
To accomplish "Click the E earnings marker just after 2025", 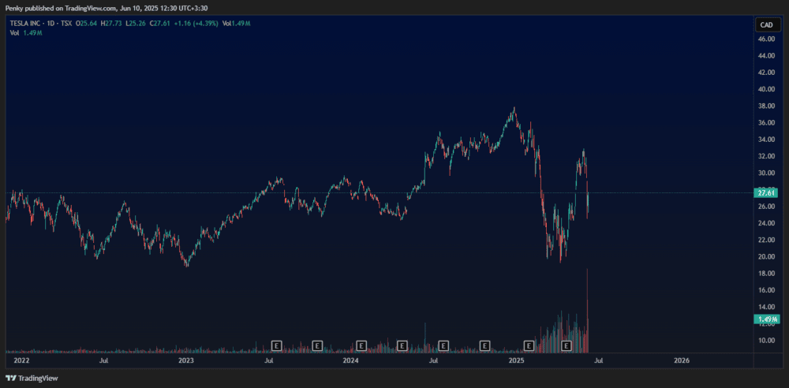I will click(529, 345).
